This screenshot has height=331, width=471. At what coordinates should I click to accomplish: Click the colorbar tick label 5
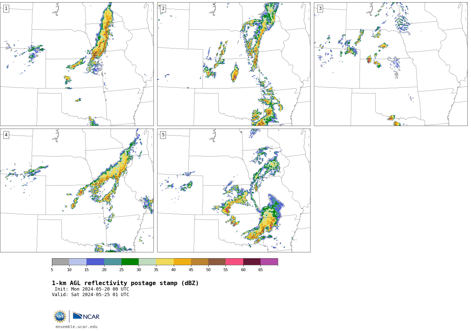tap(52, 270)
